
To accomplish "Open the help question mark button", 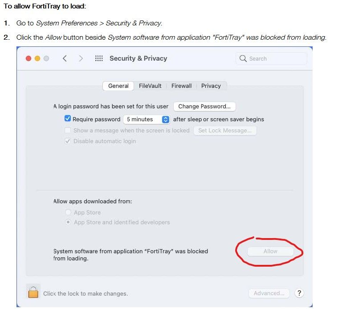I will pos(299,293).
